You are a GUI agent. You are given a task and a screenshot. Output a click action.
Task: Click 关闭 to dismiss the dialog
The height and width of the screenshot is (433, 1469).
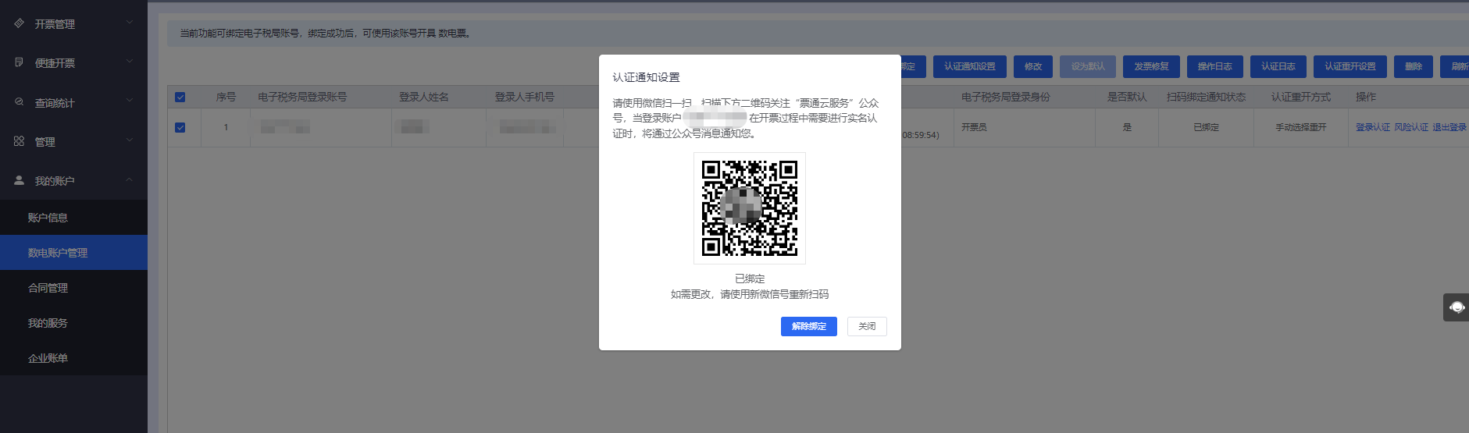point(867,326)
